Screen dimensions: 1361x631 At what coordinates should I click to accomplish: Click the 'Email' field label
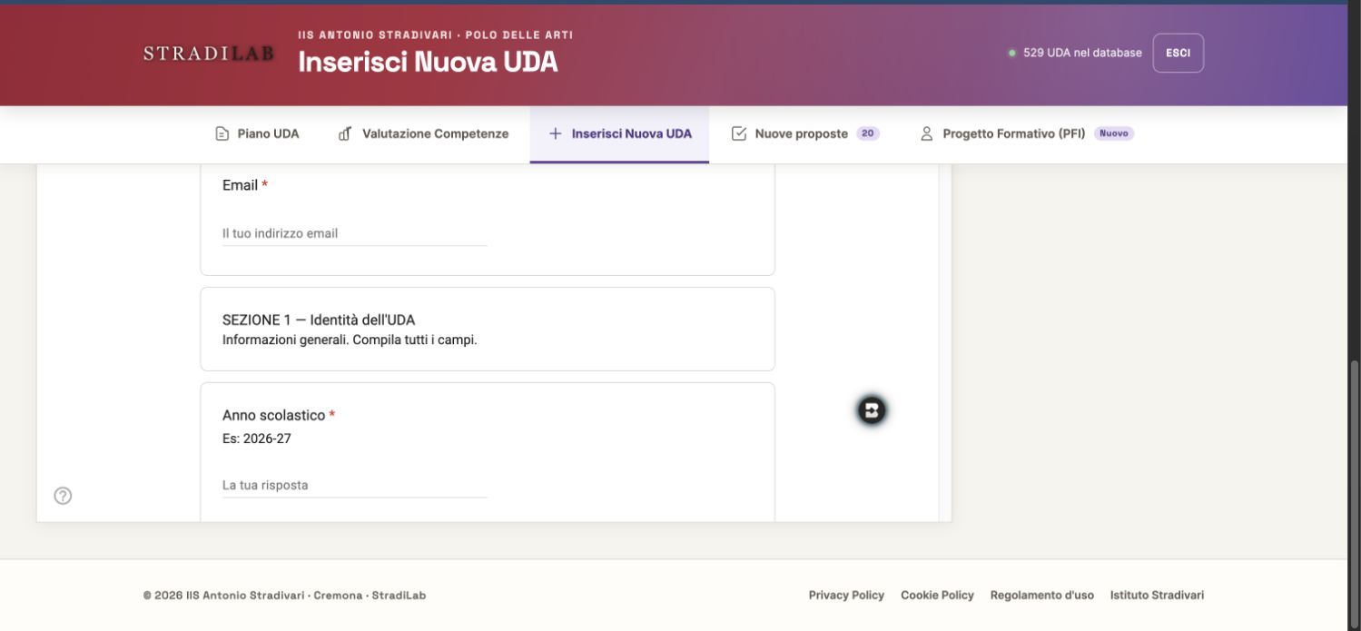click(240, 185)
